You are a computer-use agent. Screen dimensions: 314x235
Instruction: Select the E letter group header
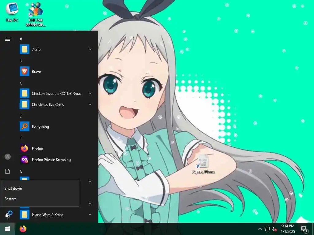click(21, 116)
